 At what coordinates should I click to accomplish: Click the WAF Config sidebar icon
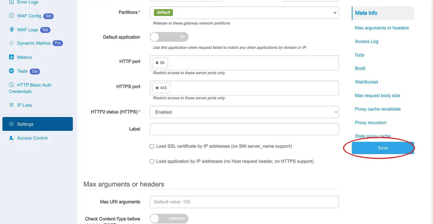point(11,16)
